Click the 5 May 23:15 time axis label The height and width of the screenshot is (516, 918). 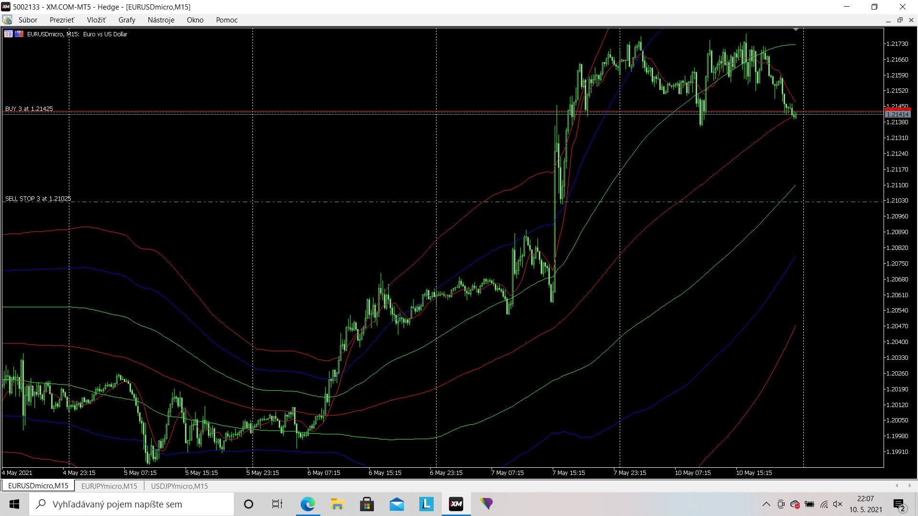262,473
